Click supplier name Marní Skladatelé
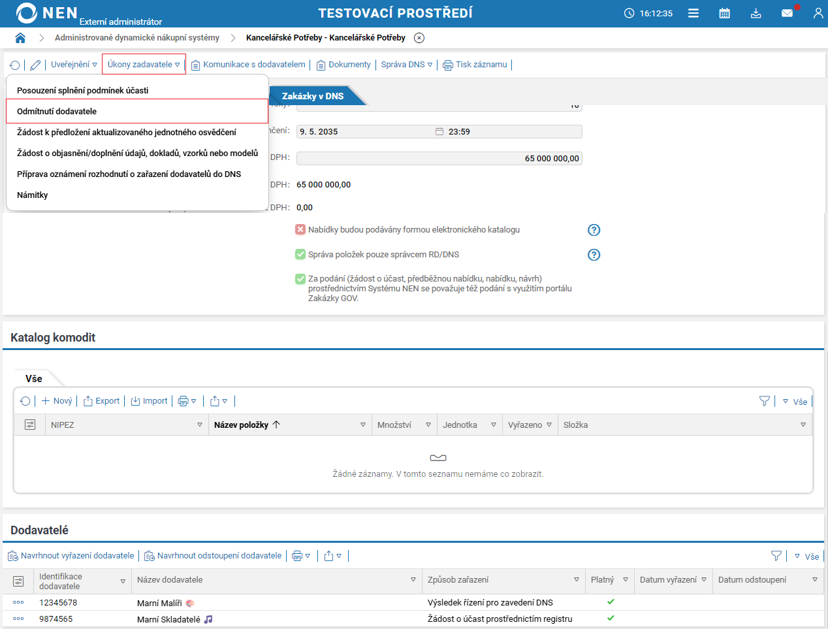The image size is (828, 629). (x=168, y=619)
